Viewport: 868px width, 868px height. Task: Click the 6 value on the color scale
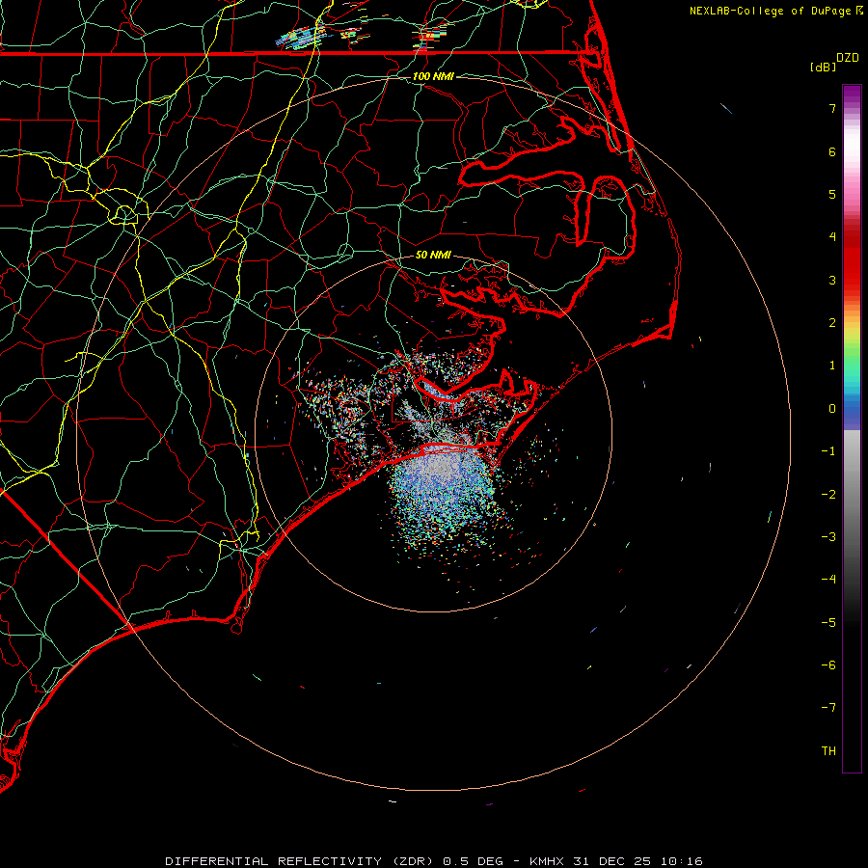832,151
